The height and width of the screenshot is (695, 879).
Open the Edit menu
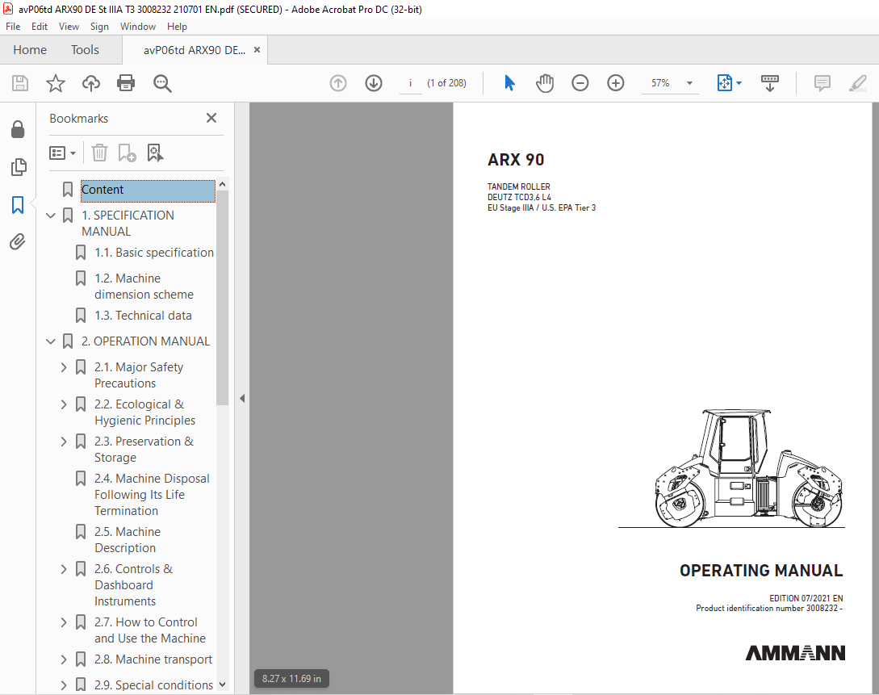click(40, 27)
